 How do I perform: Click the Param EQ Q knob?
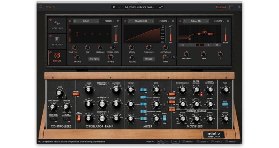(220, 54)
